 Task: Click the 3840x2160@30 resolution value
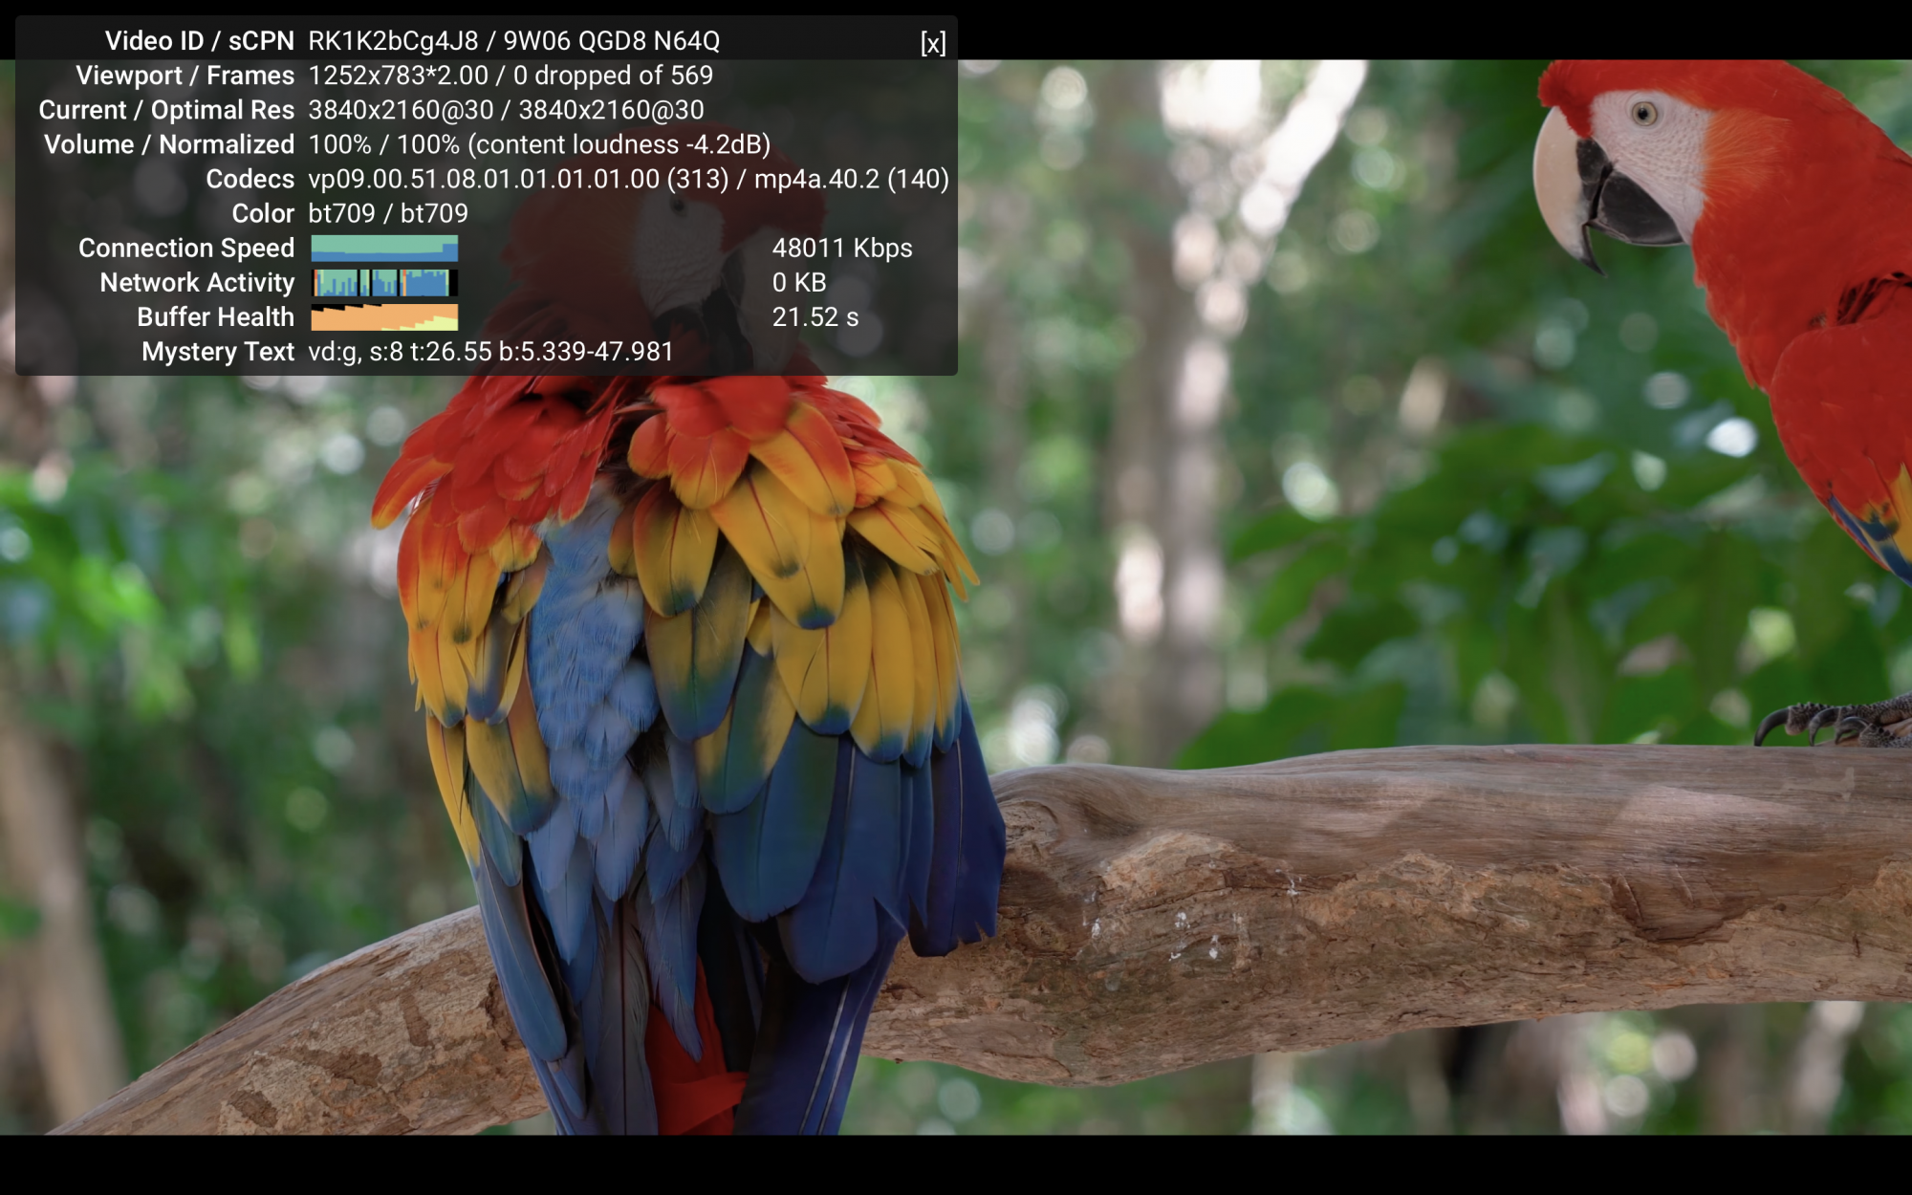(x=401, y=110)
